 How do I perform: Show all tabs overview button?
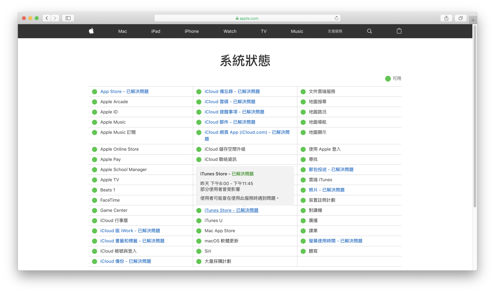pyautogui.click(x=461, y=18)
